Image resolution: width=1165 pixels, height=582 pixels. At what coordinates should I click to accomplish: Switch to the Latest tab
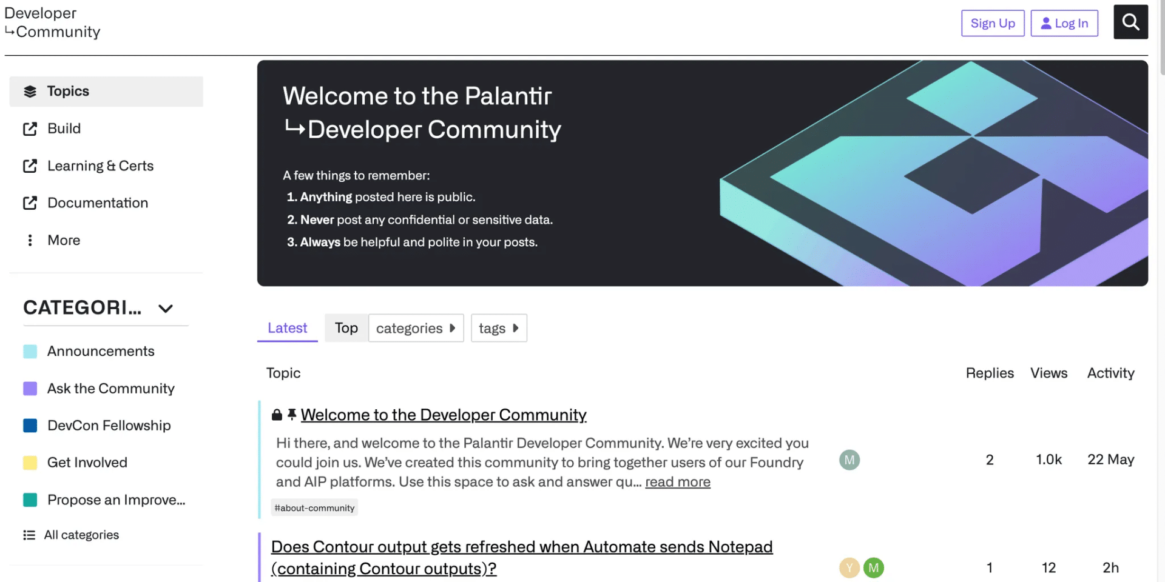(x=288, y=328)
